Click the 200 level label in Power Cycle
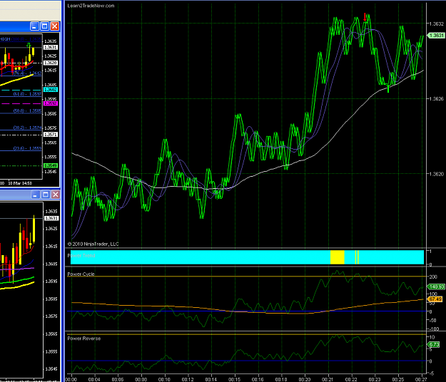Screen dimensions: 446x382 [433, 277]
